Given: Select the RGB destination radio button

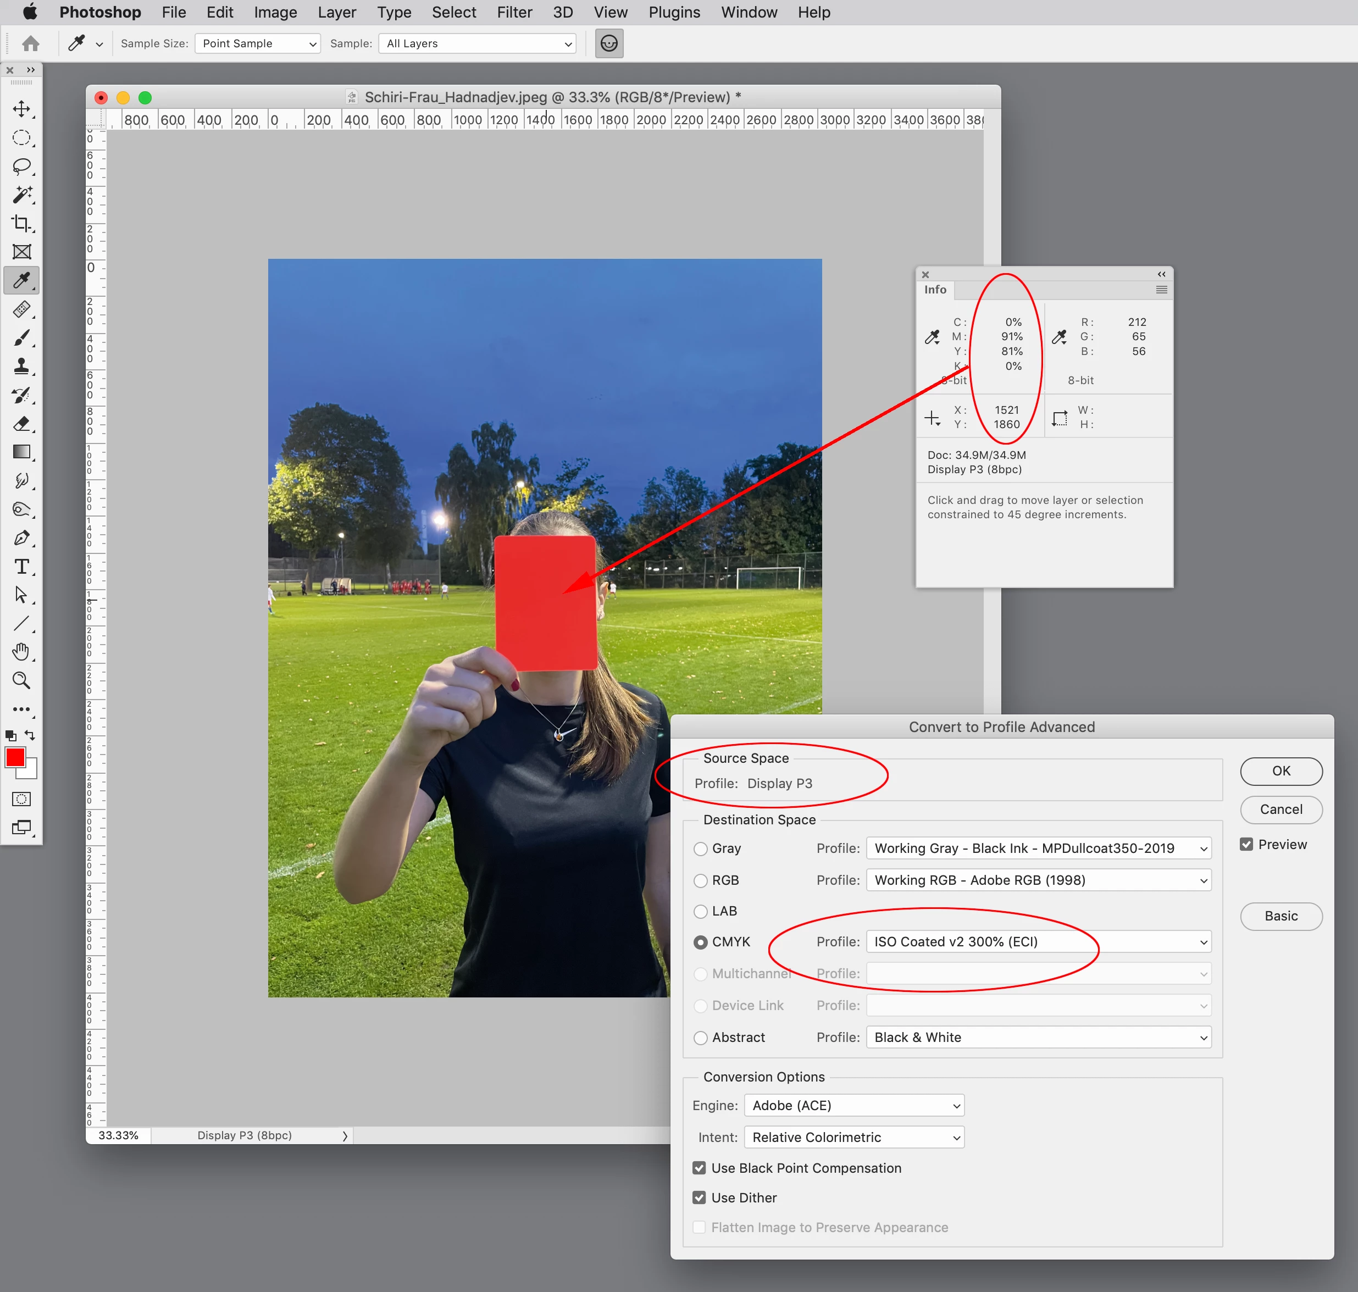Looking at the screenshot, I should coord(700,880).
